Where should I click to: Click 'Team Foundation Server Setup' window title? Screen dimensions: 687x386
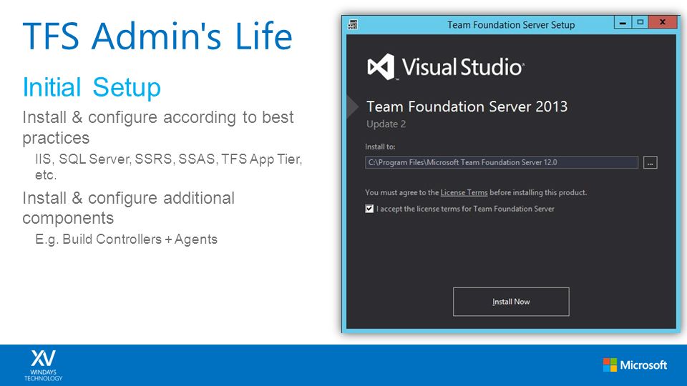click(x=511, y=25)
